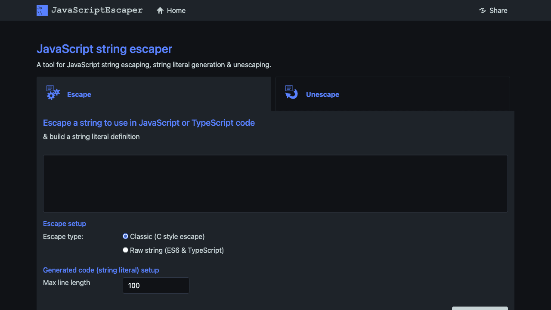Click the JavaScriptEscaper site title
The image size is (551, 310).
click(x=97, y=10)
